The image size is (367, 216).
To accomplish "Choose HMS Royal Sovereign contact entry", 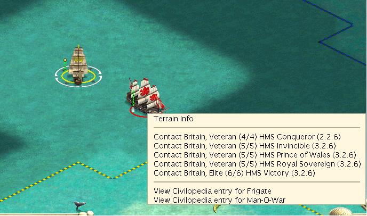I will point(257,164).
